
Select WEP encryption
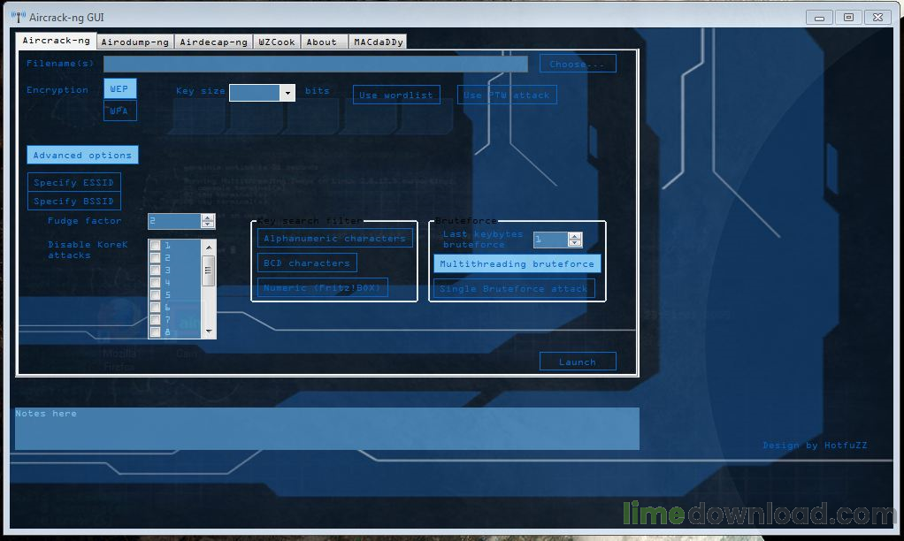pyautogui.click(x=119, y=88)
